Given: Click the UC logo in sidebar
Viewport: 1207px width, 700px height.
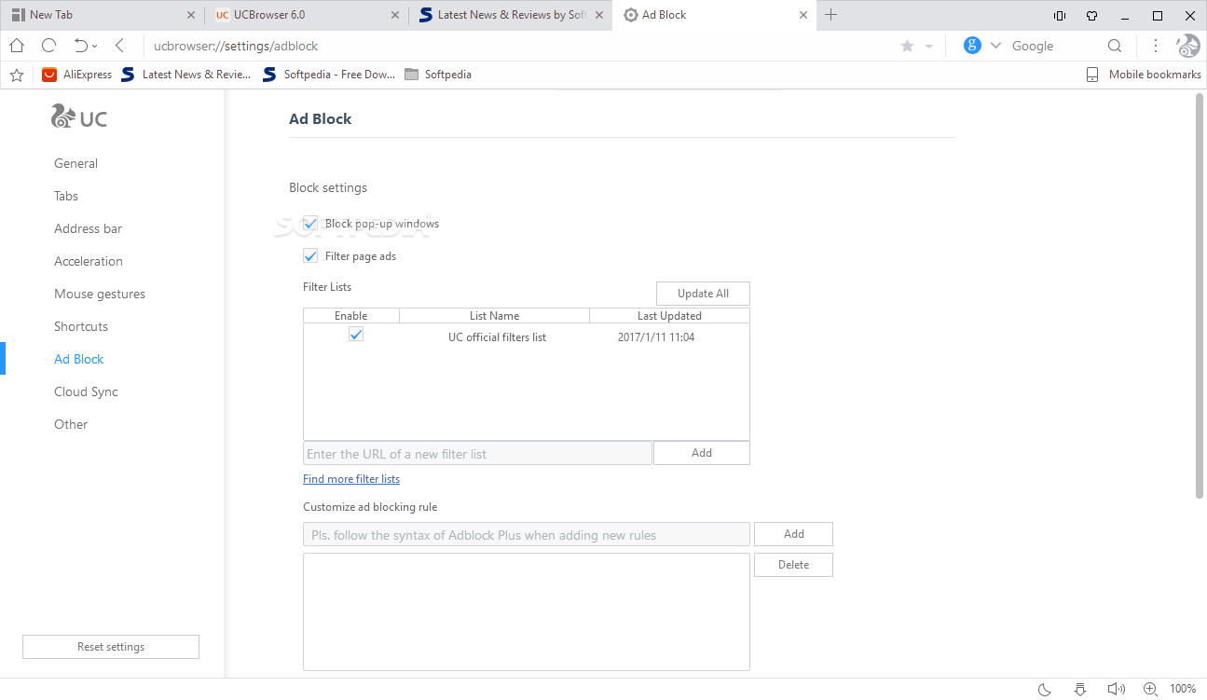Looking at the screenshot, I should click(x=78, y=117).
